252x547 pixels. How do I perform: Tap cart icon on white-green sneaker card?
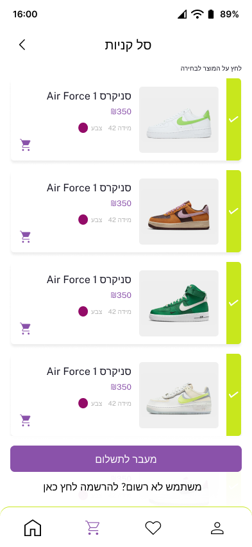(26, 144)
